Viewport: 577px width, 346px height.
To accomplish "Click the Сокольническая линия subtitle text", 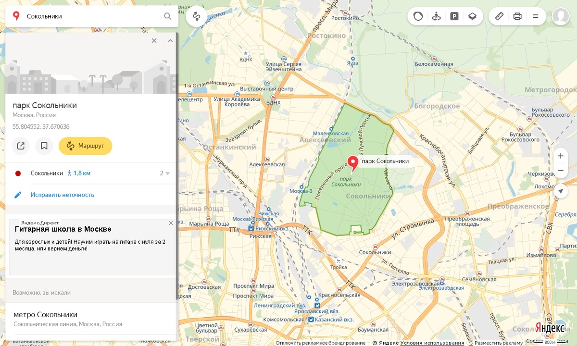I will pos(67,324).
